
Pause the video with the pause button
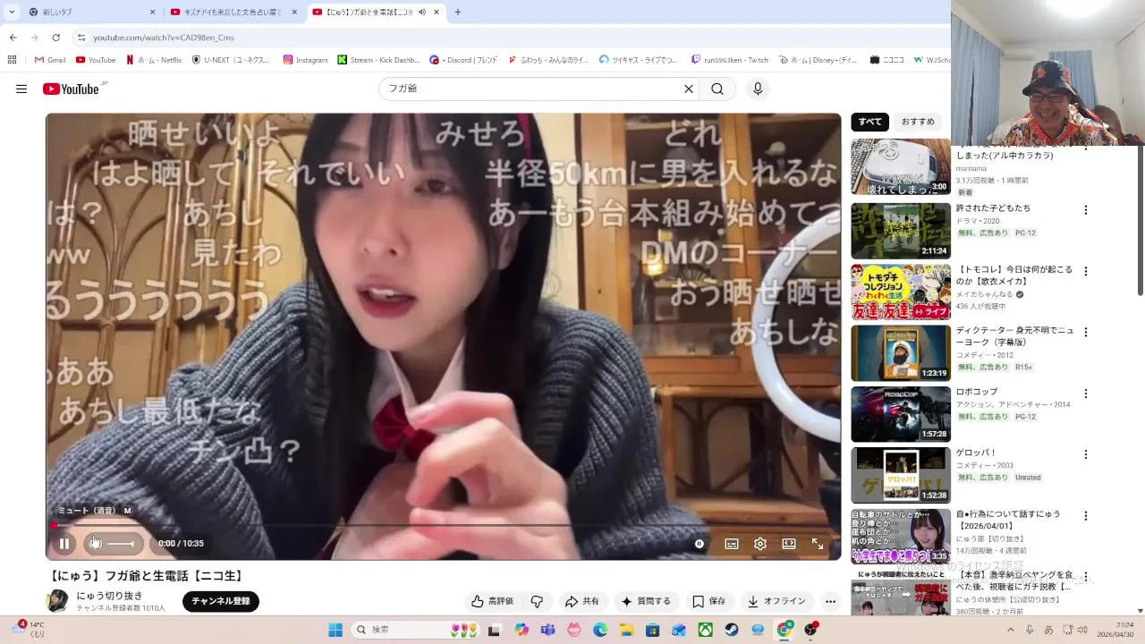tap(64, 544)
